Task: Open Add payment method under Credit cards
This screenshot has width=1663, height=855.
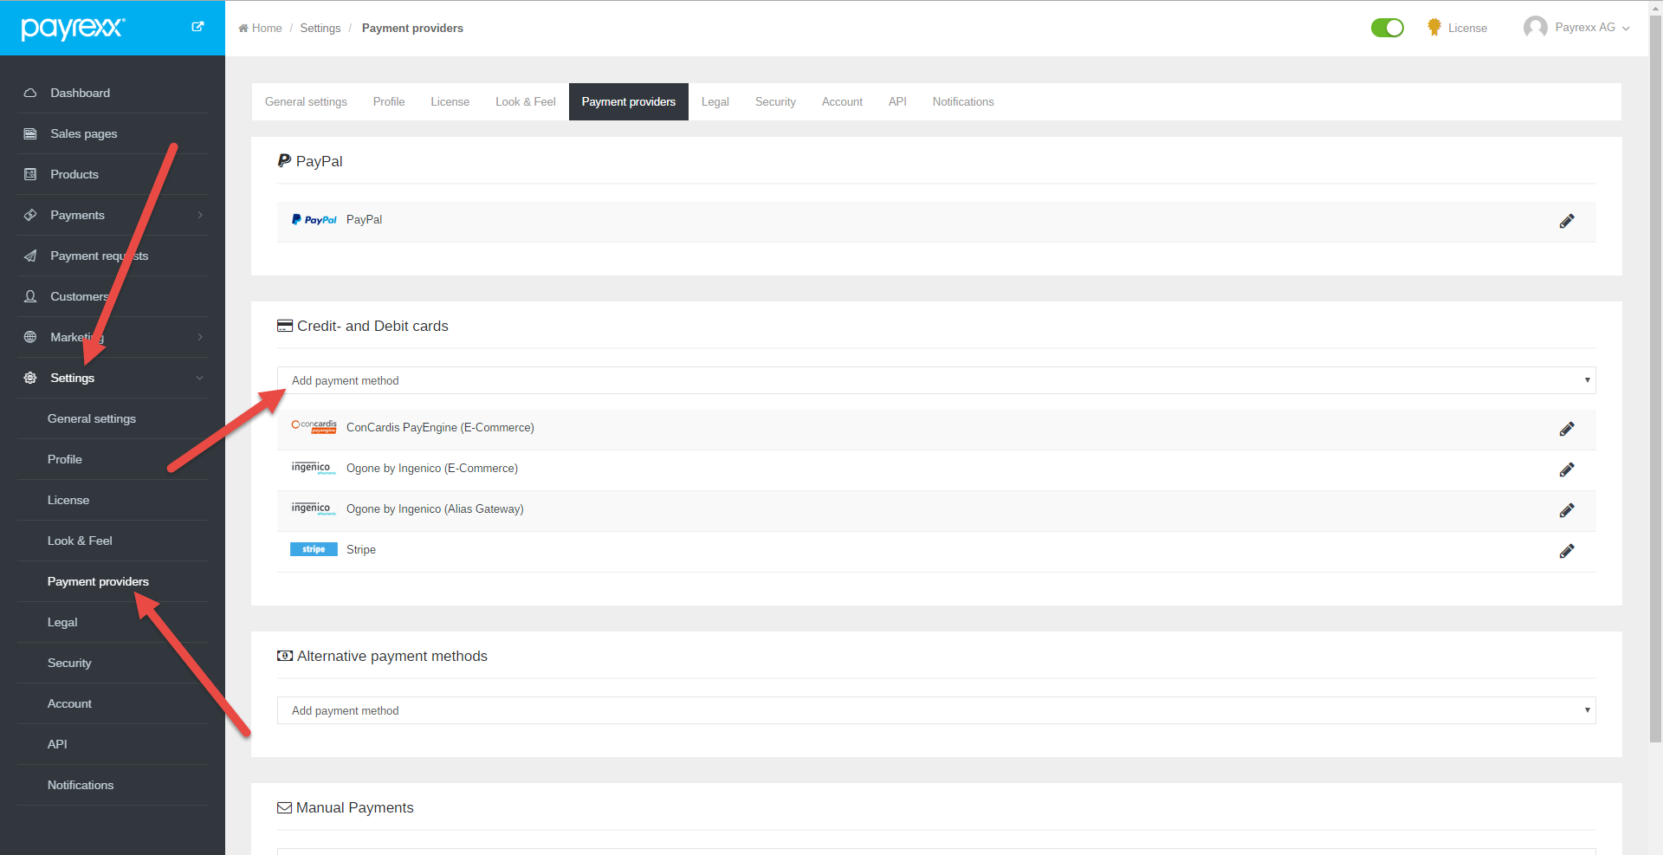Action: point(936,380)
